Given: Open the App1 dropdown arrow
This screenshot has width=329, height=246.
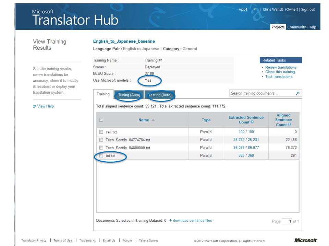Looking at the screenshot, I should point(255,10).
